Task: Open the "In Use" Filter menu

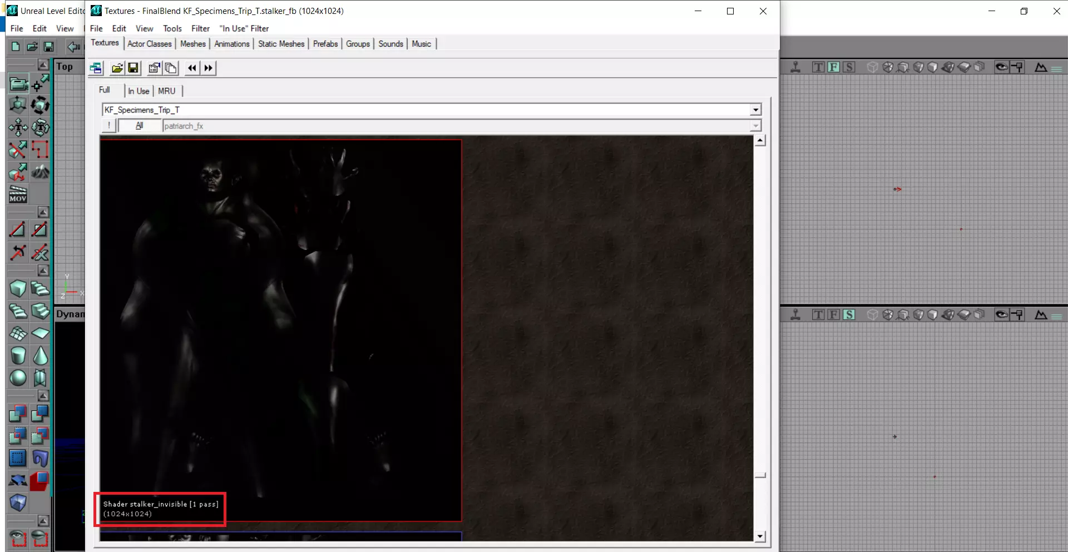Action: 244,28
